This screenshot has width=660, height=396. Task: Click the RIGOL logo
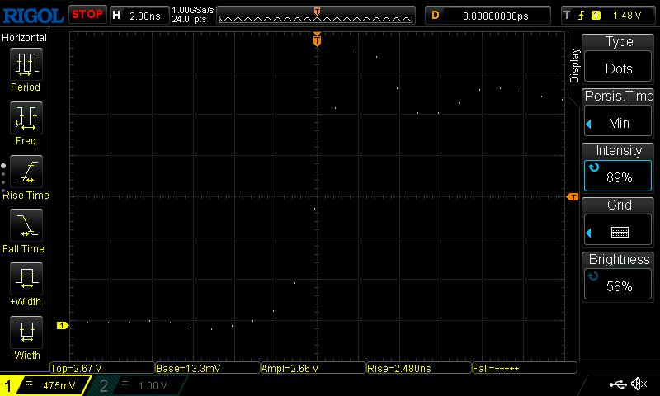click(33, 16)
